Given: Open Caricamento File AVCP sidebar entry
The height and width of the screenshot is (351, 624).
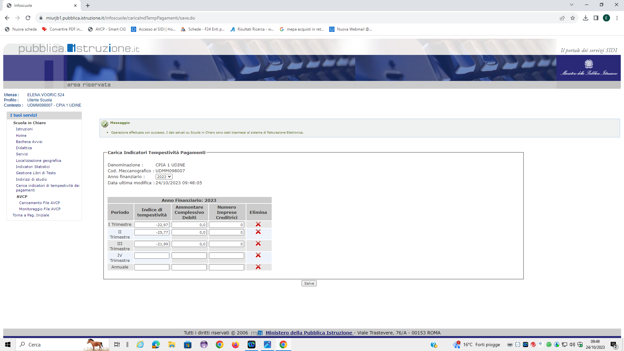Looking at the screenshot, I should (39, 203).
